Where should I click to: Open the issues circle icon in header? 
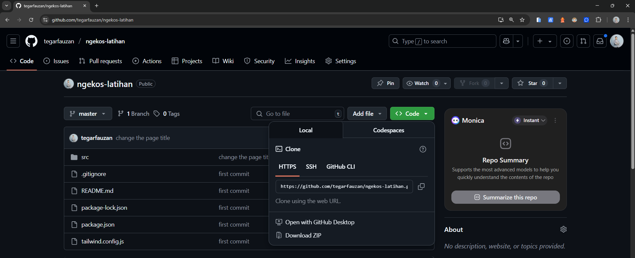(x=567, y=41)
